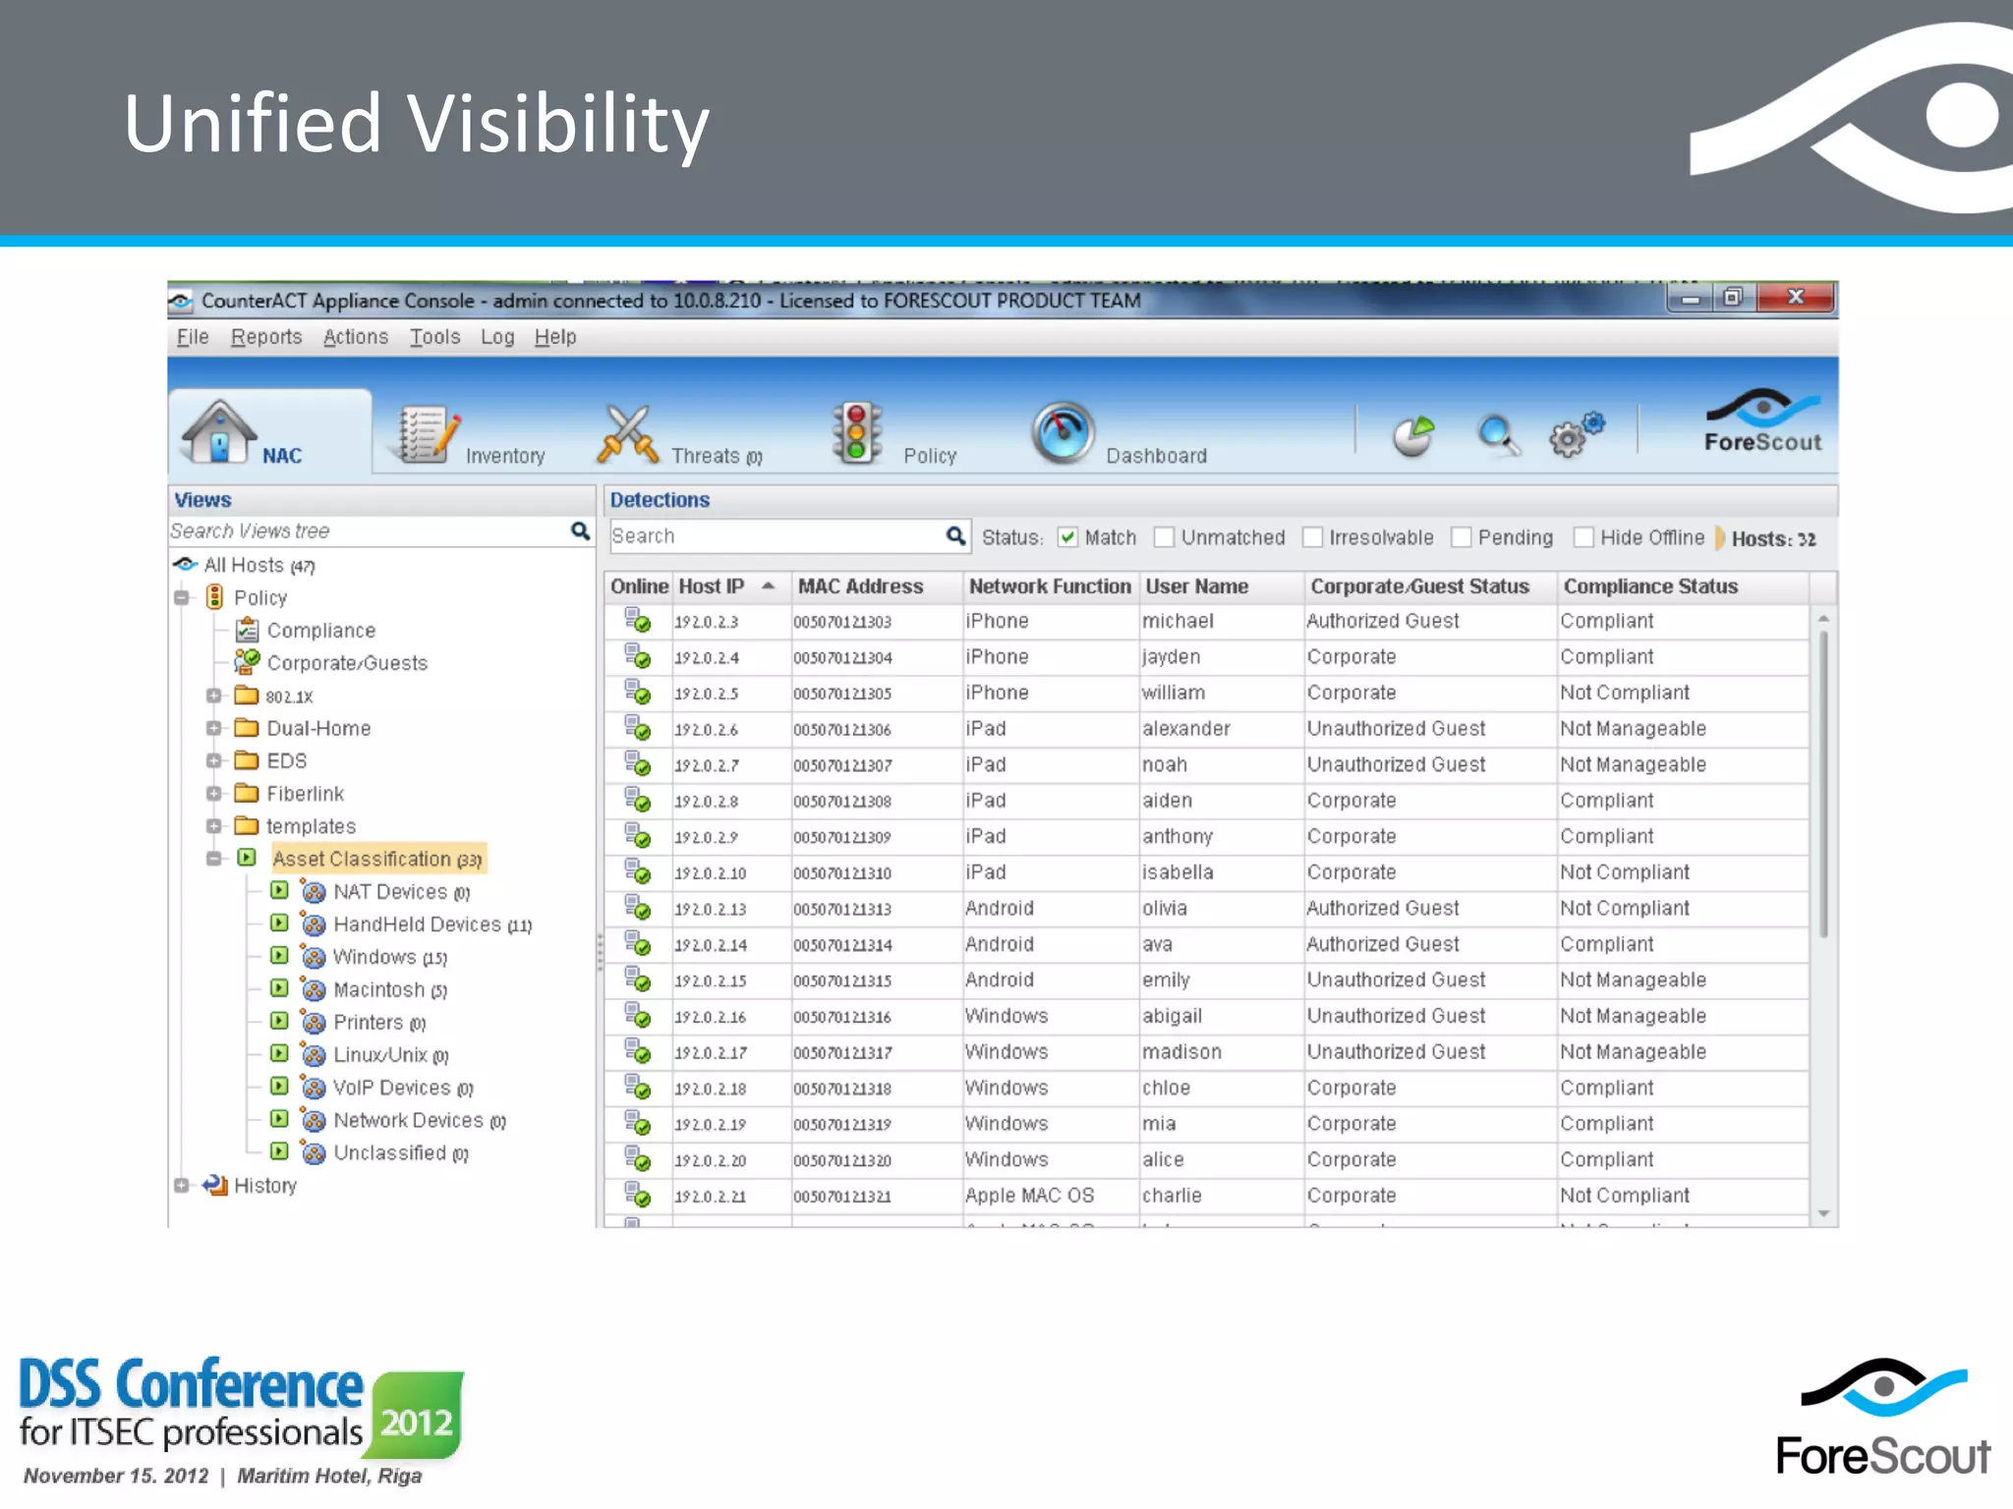Click the Unclassified group icon
Screen dimensions: 2013x1509
pos(313,1152)
